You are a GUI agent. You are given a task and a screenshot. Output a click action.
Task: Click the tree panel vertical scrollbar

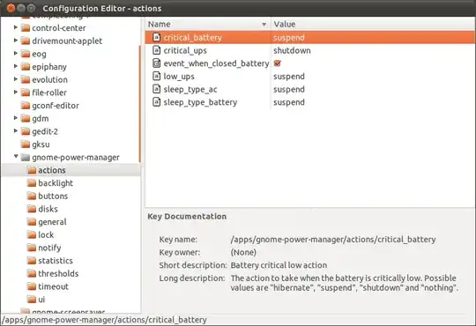(x=140, y=103)
